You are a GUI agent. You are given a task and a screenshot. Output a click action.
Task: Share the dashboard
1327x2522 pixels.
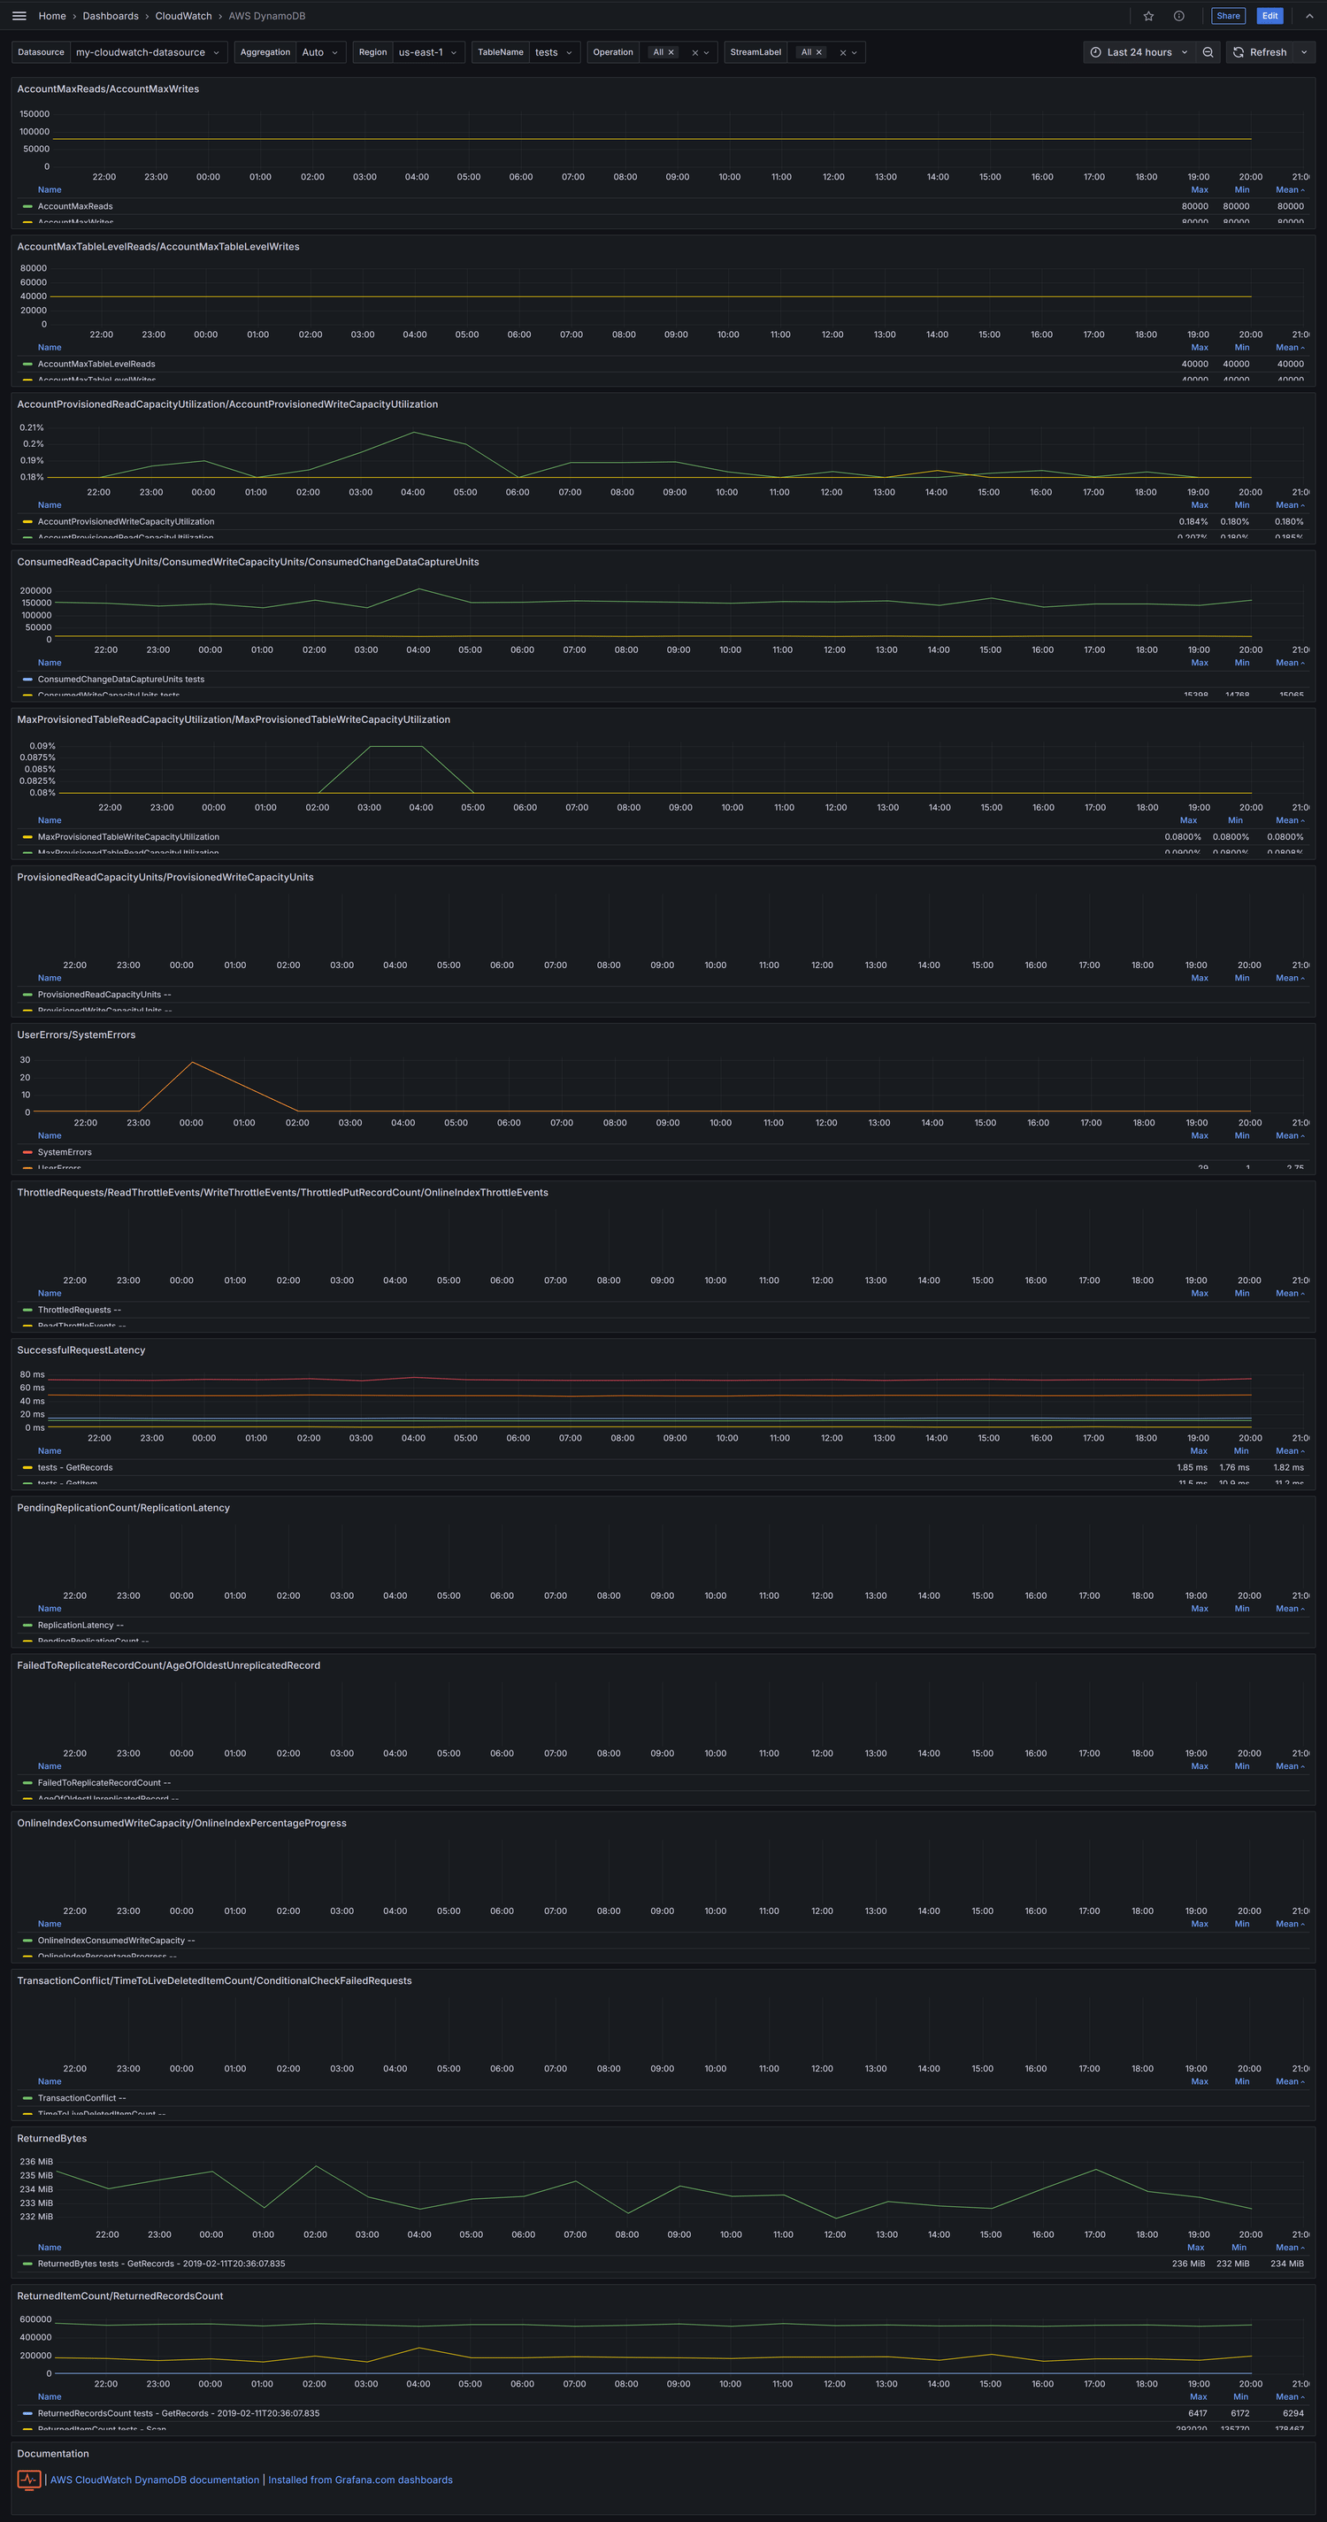1228,16
